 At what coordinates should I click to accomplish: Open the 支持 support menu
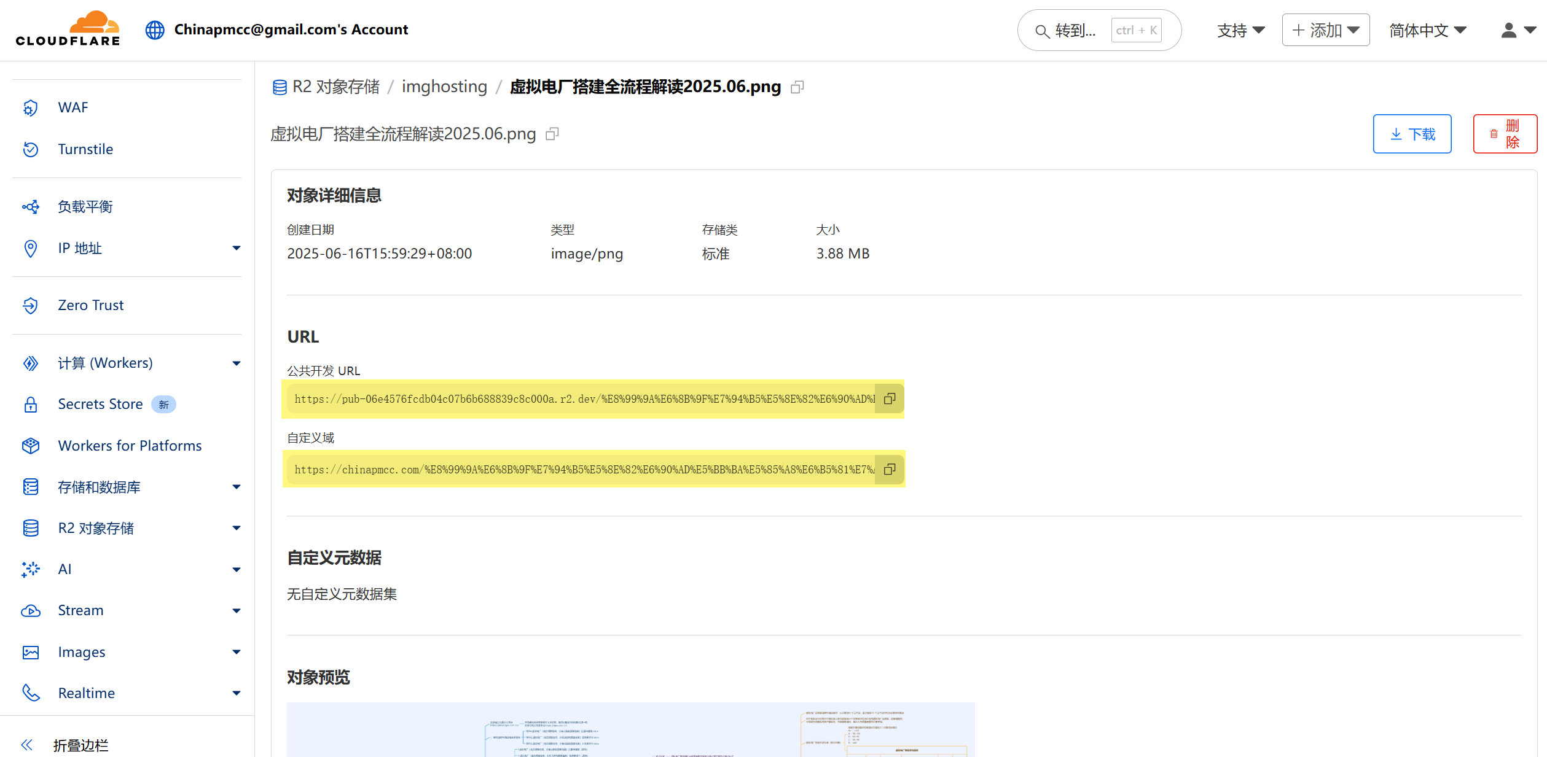point(1240,30)
